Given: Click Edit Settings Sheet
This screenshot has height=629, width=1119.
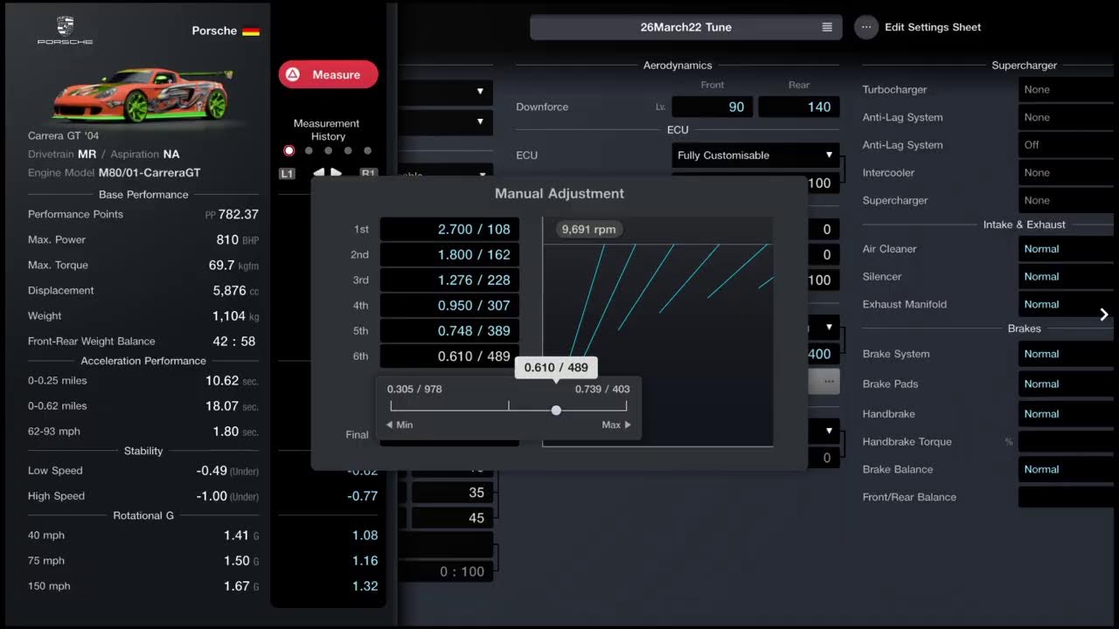Looking at the screenshot, I should tap(933, 27).
